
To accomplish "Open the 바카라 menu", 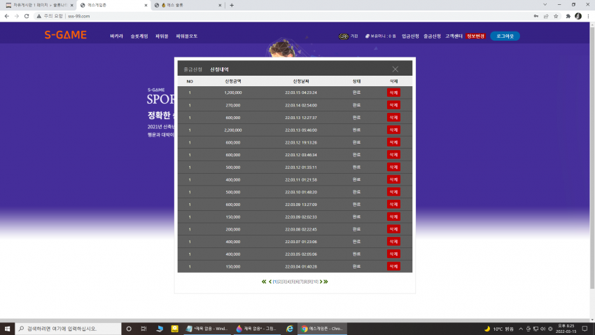I will coord(116,36).
